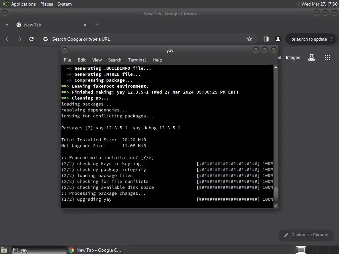
Task: Click the show desktop icon in taskbar
Action: coord(4,250)
